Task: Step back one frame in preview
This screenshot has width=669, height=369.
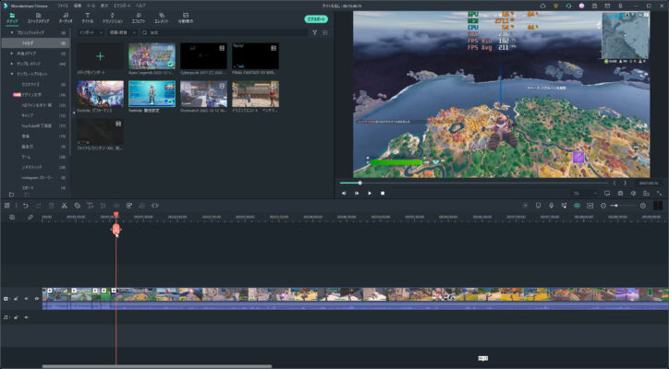Action: (344, 194)
